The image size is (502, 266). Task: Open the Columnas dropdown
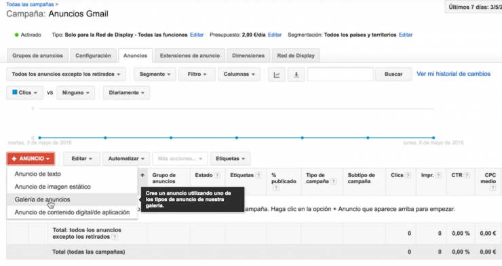click(x=239, y=74)
